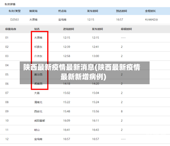Select departure time 16:43
Image resolution: width=170 pixels, height=146 pixels.
(96, 130)
